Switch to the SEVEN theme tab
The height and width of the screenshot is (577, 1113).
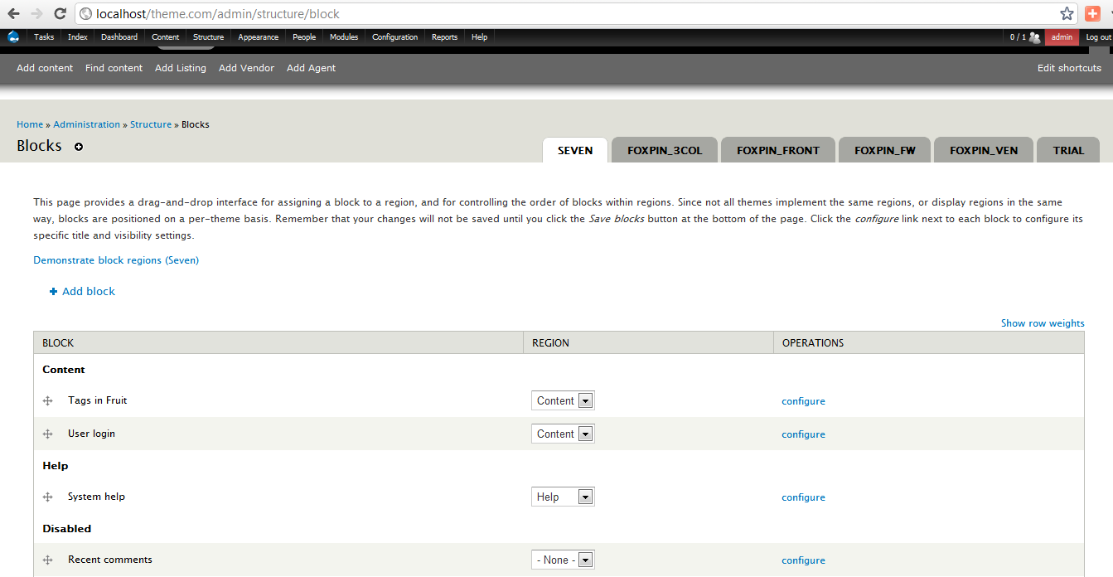tap(575, 150)
